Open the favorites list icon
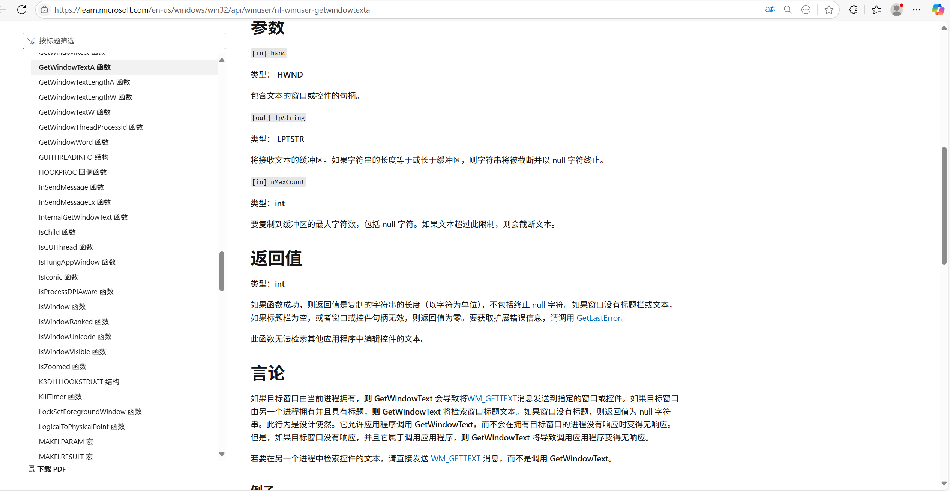The width and height of the screenshot is (950, 491). 876,10
